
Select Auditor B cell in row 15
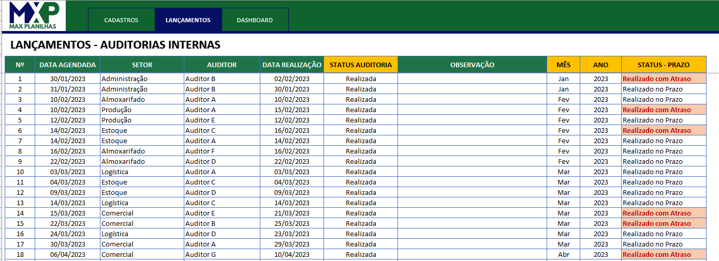222,223
